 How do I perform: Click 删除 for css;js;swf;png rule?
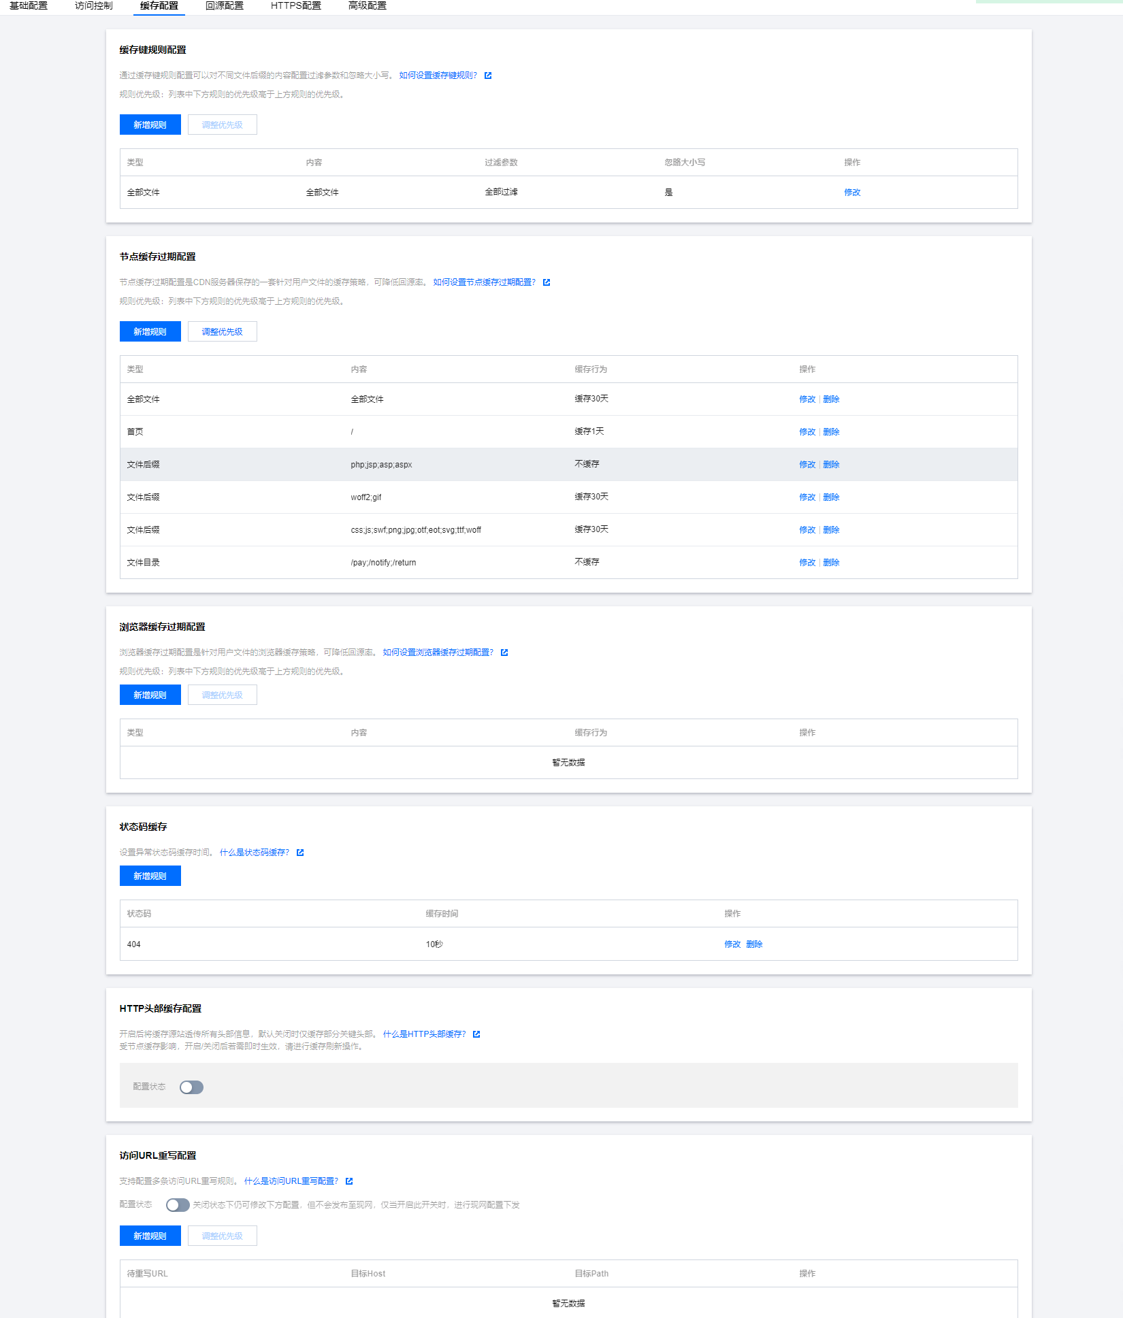tap(831, 530)
